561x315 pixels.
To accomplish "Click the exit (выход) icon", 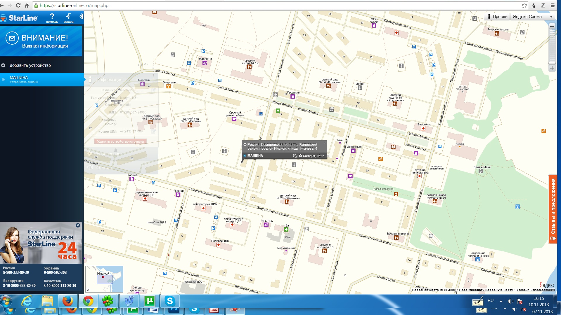I will (x=68, y=17).
